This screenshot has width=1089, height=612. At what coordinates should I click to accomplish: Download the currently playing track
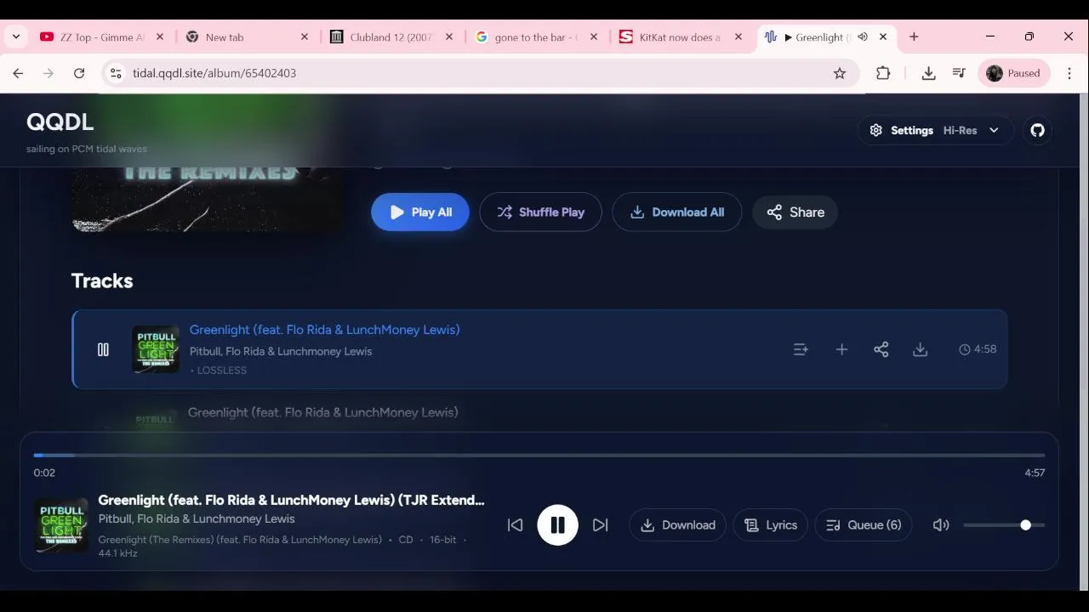click(x=678, y=525)
